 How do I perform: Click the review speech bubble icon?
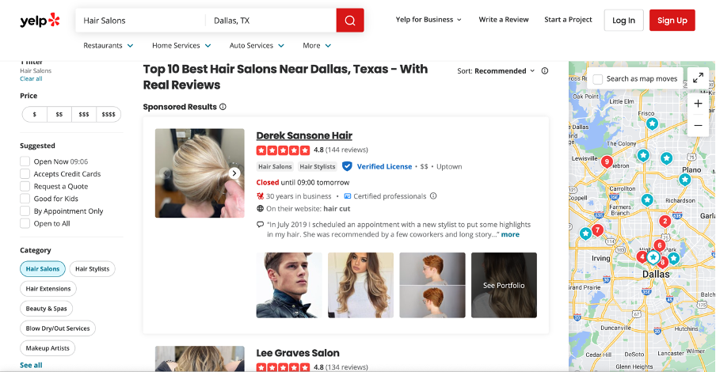click(261, 225)
